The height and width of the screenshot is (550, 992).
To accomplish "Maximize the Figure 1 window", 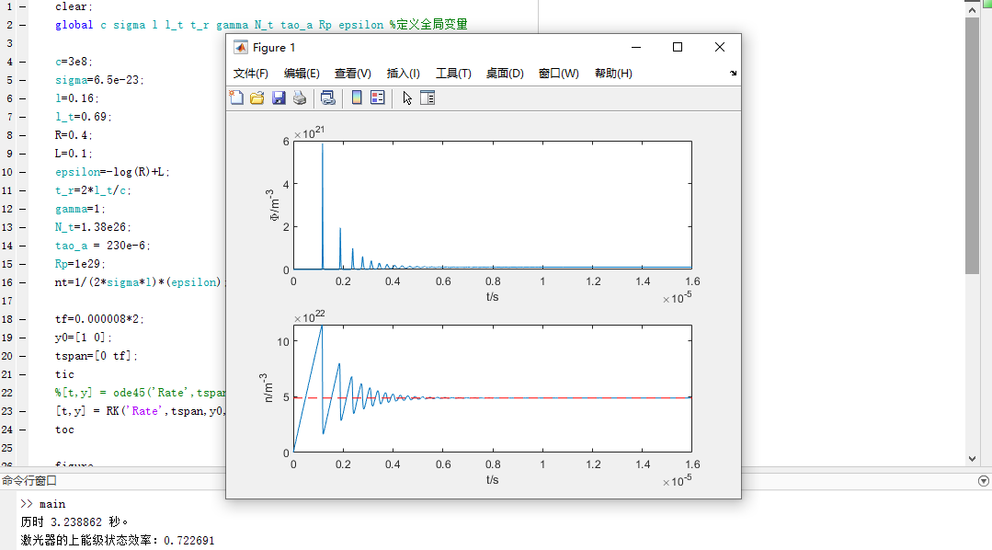I will tap(678, 48).
